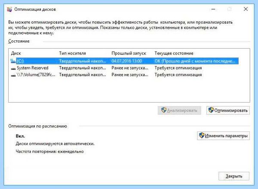
Task: Click the Диск column header
Action: point(16,53)
